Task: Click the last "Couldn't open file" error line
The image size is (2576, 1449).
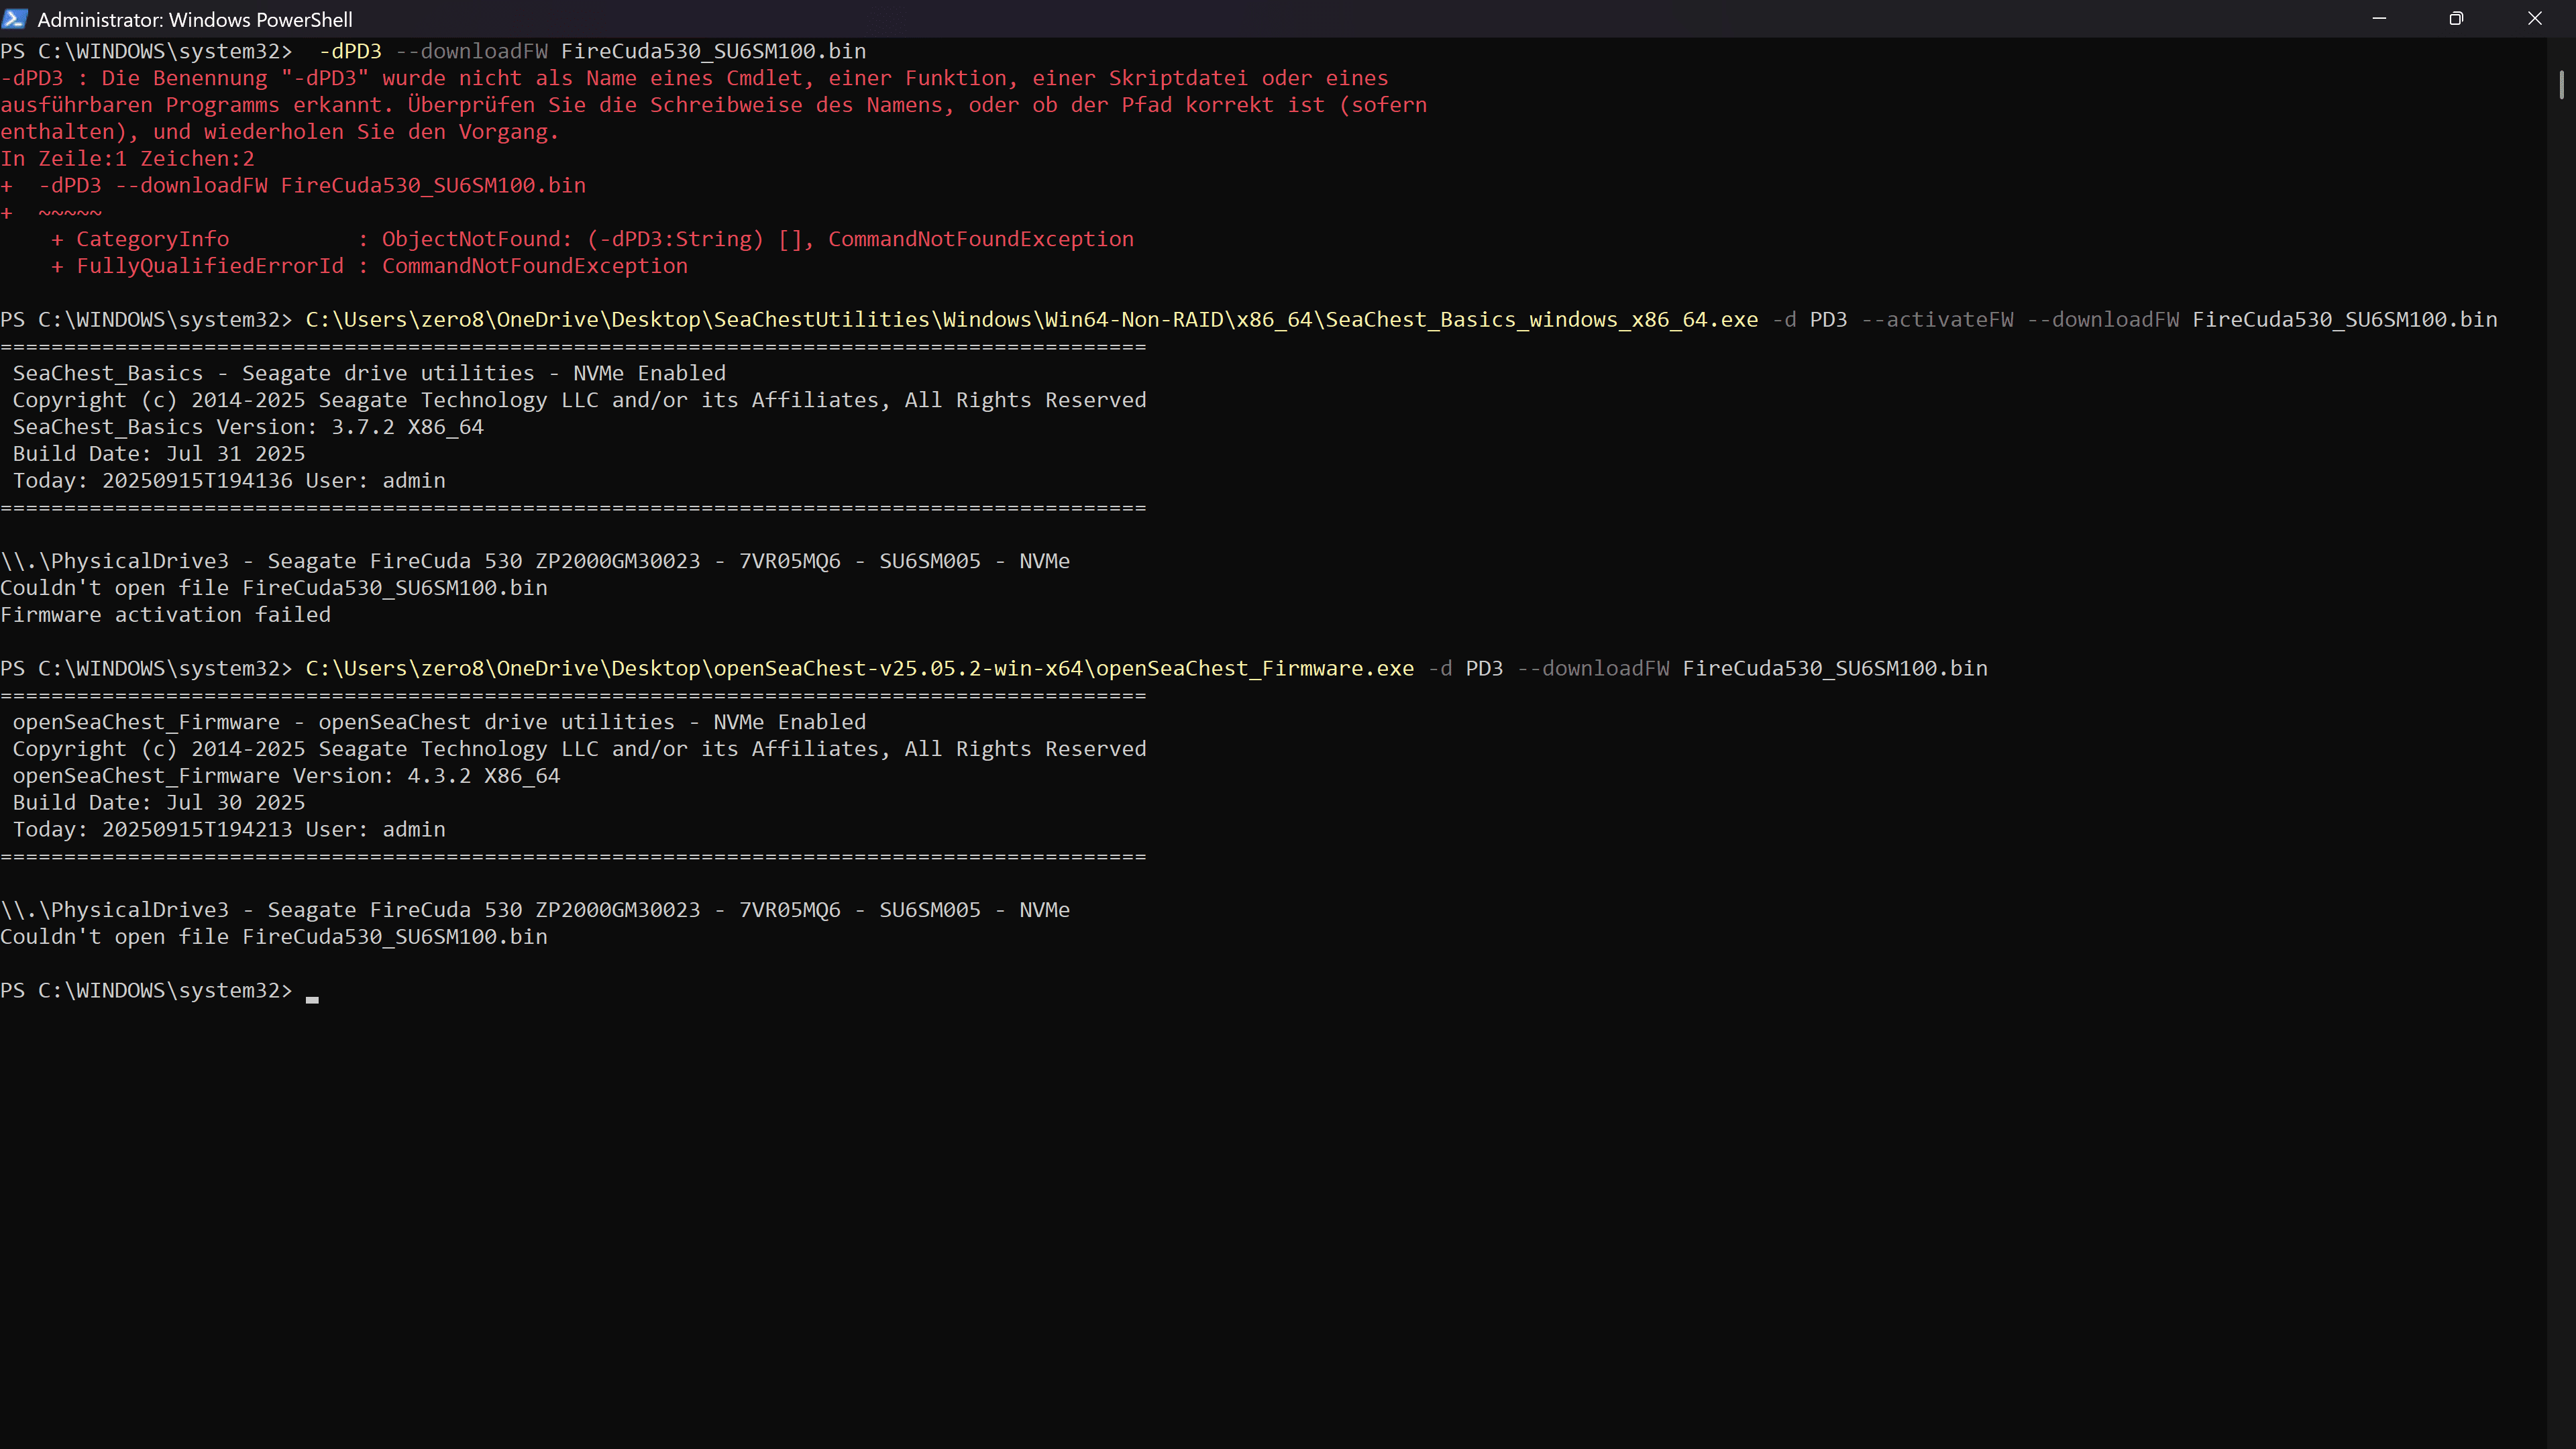Action: point(274,937)
